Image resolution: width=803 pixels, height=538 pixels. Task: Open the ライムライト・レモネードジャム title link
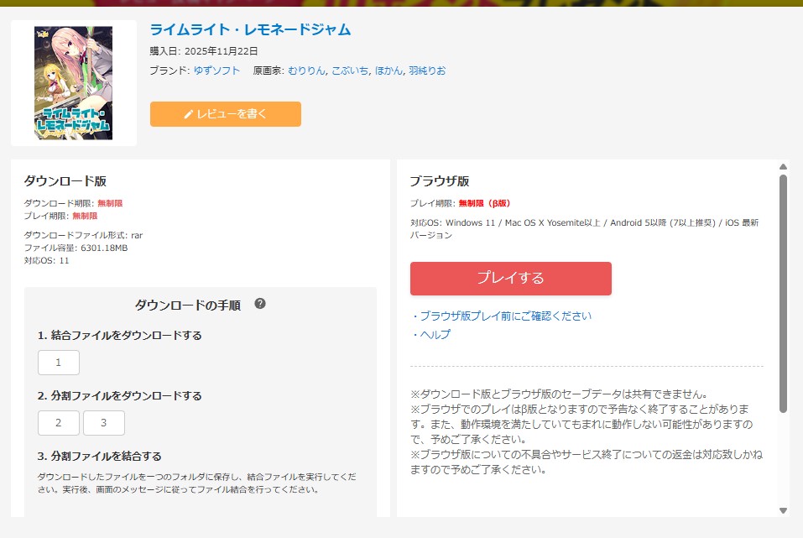tap(250, 29)
